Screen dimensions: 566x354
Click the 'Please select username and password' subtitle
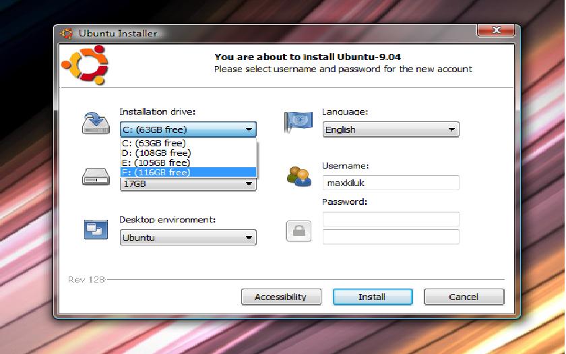[343, 69]
